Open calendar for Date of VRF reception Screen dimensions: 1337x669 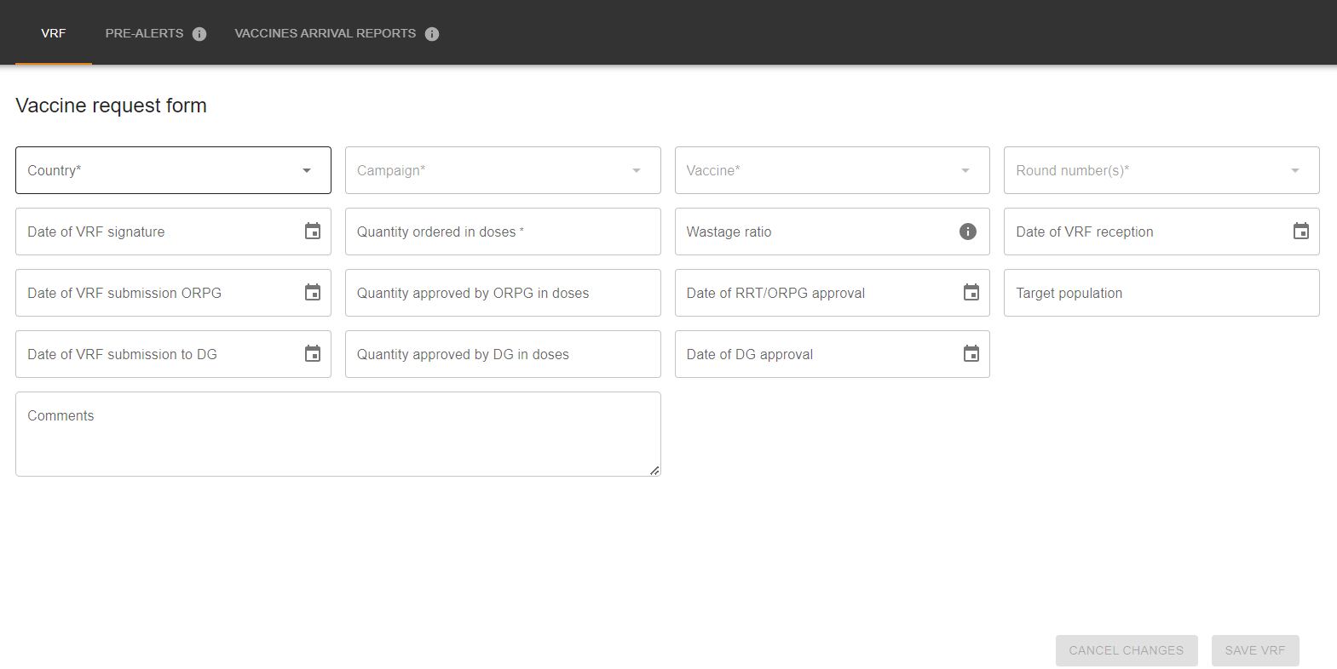click(x=1300, y=232)
